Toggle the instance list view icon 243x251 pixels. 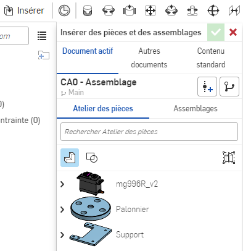tap(42, 36)
